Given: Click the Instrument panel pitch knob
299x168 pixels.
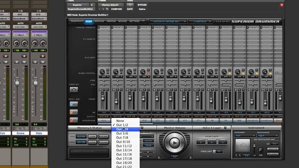Looking at the screenshot, I should click(x=261, y=150).
